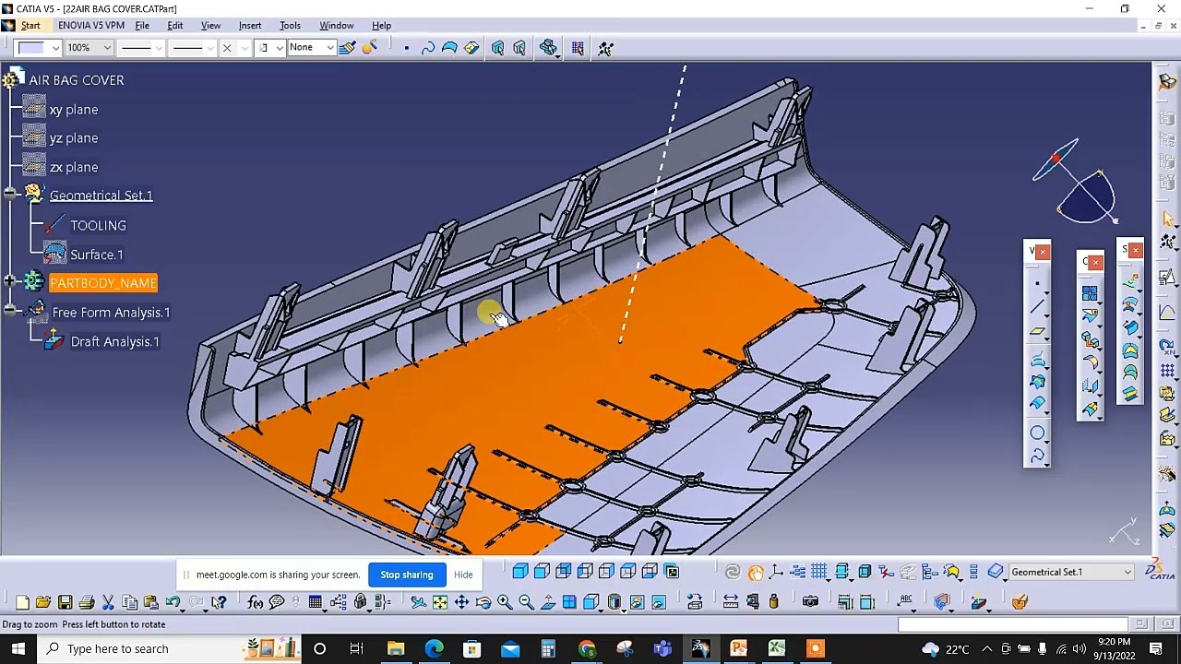Viewport: 1181px width, 664px height.
Task: Open the Design Table icon
Action: point(316,602)
